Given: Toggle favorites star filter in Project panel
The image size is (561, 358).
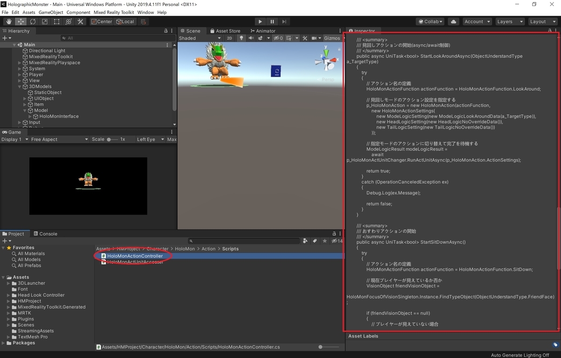Looking at the screenshot, I should 325,241.
